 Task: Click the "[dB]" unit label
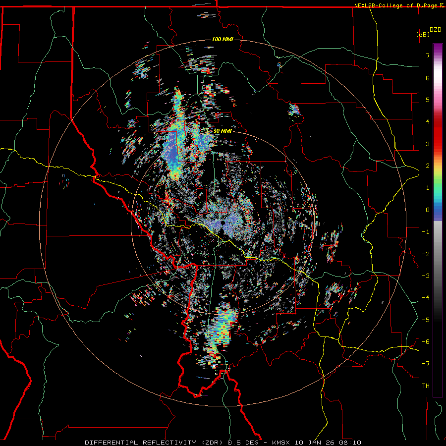tap(423, 35)
